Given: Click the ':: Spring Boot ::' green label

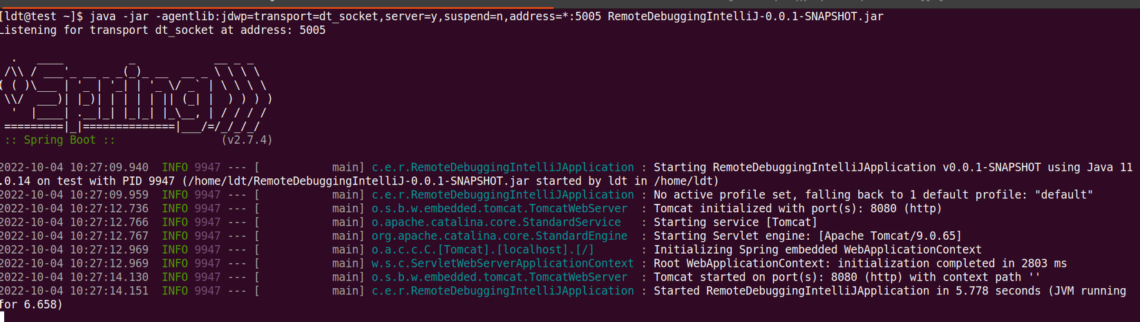Looking at the screenshot, I should click(59, 140).
